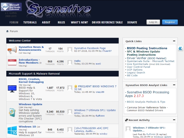Collapse the sidebar with double-chevron arrow
Screen dimensions: 184x138
point(180,48)
